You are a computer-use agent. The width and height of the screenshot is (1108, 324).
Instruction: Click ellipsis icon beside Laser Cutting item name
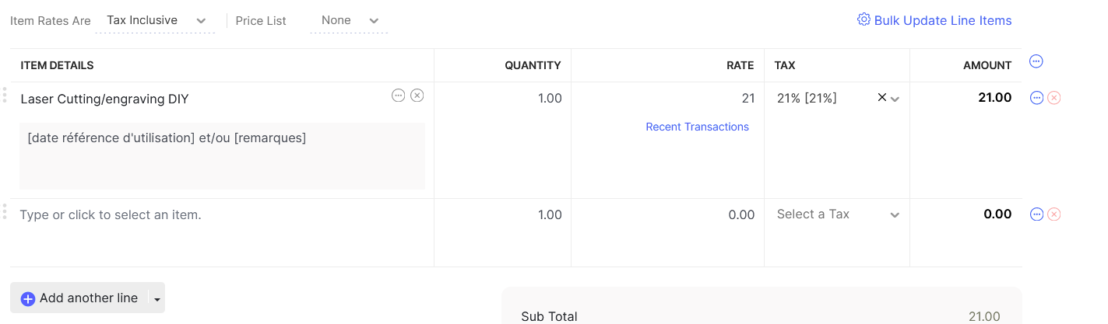(x=399, y=96)
